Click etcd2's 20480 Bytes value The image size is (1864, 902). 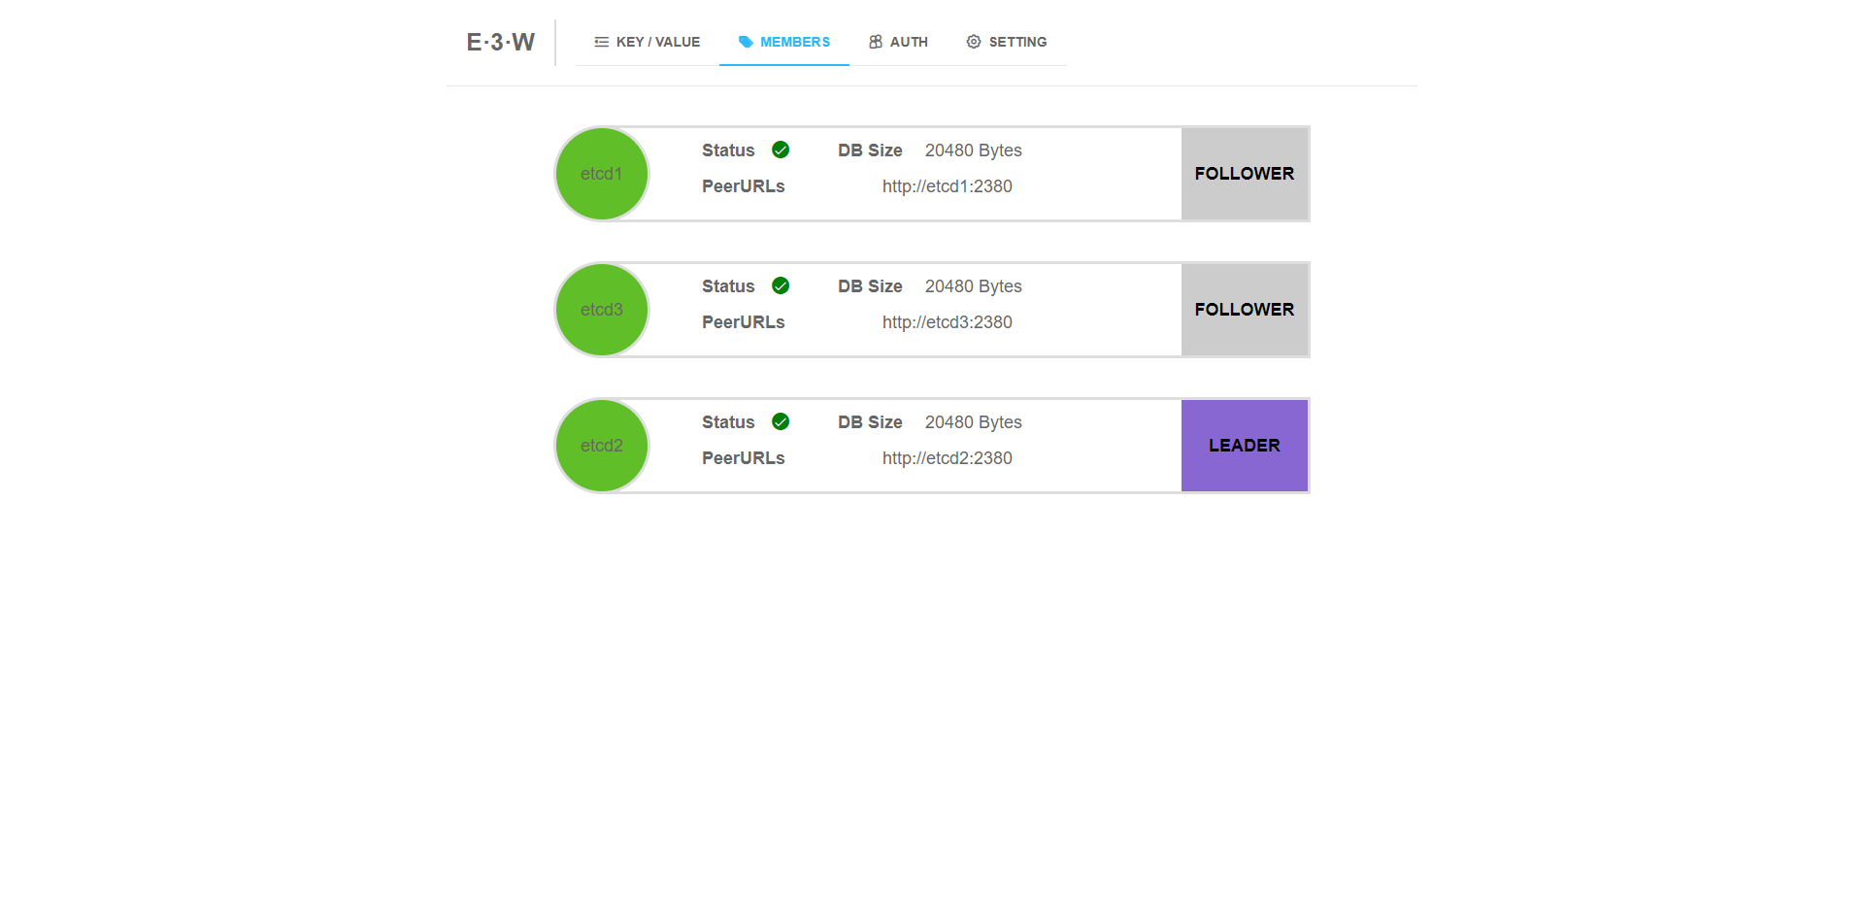pyautogui.click(x=974, y=422)
